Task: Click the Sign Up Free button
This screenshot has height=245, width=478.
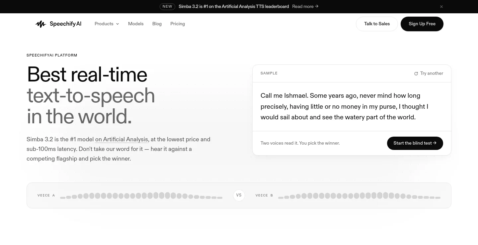Action: coord(422,24)
